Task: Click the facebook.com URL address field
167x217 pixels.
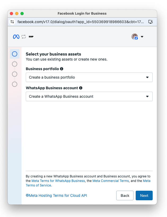Action: tap(81, 22)
